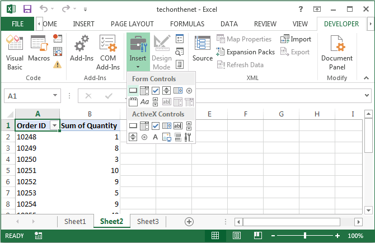Add a new sheet
375x243 pixels.
point(189,222)
